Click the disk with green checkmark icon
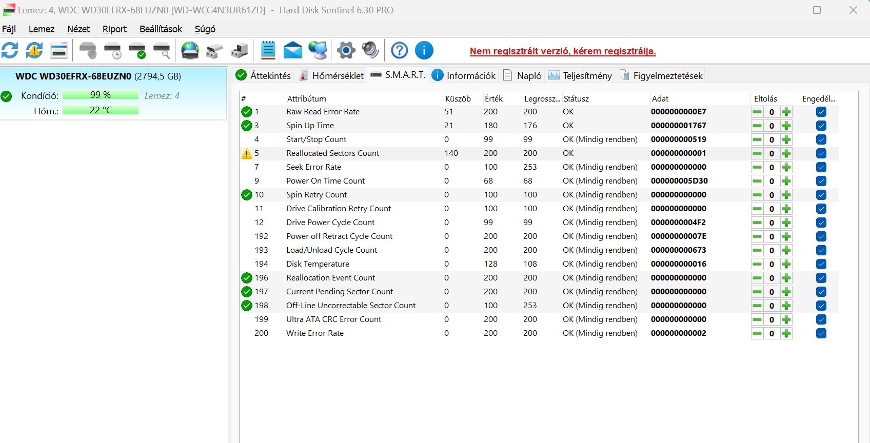Viewport: 870px width, 443px height. [x=137, y=50]
